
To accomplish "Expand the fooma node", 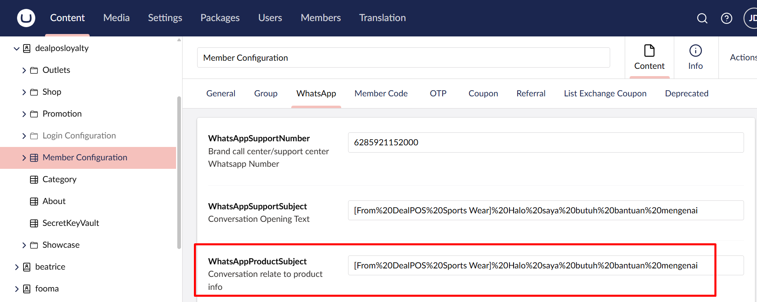I will click(17, 289).
